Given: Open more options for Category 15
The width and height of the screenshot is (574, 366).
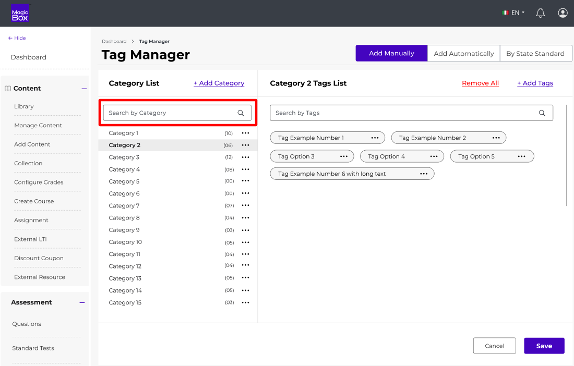Looking at the screenshot, I should (245, 302).
